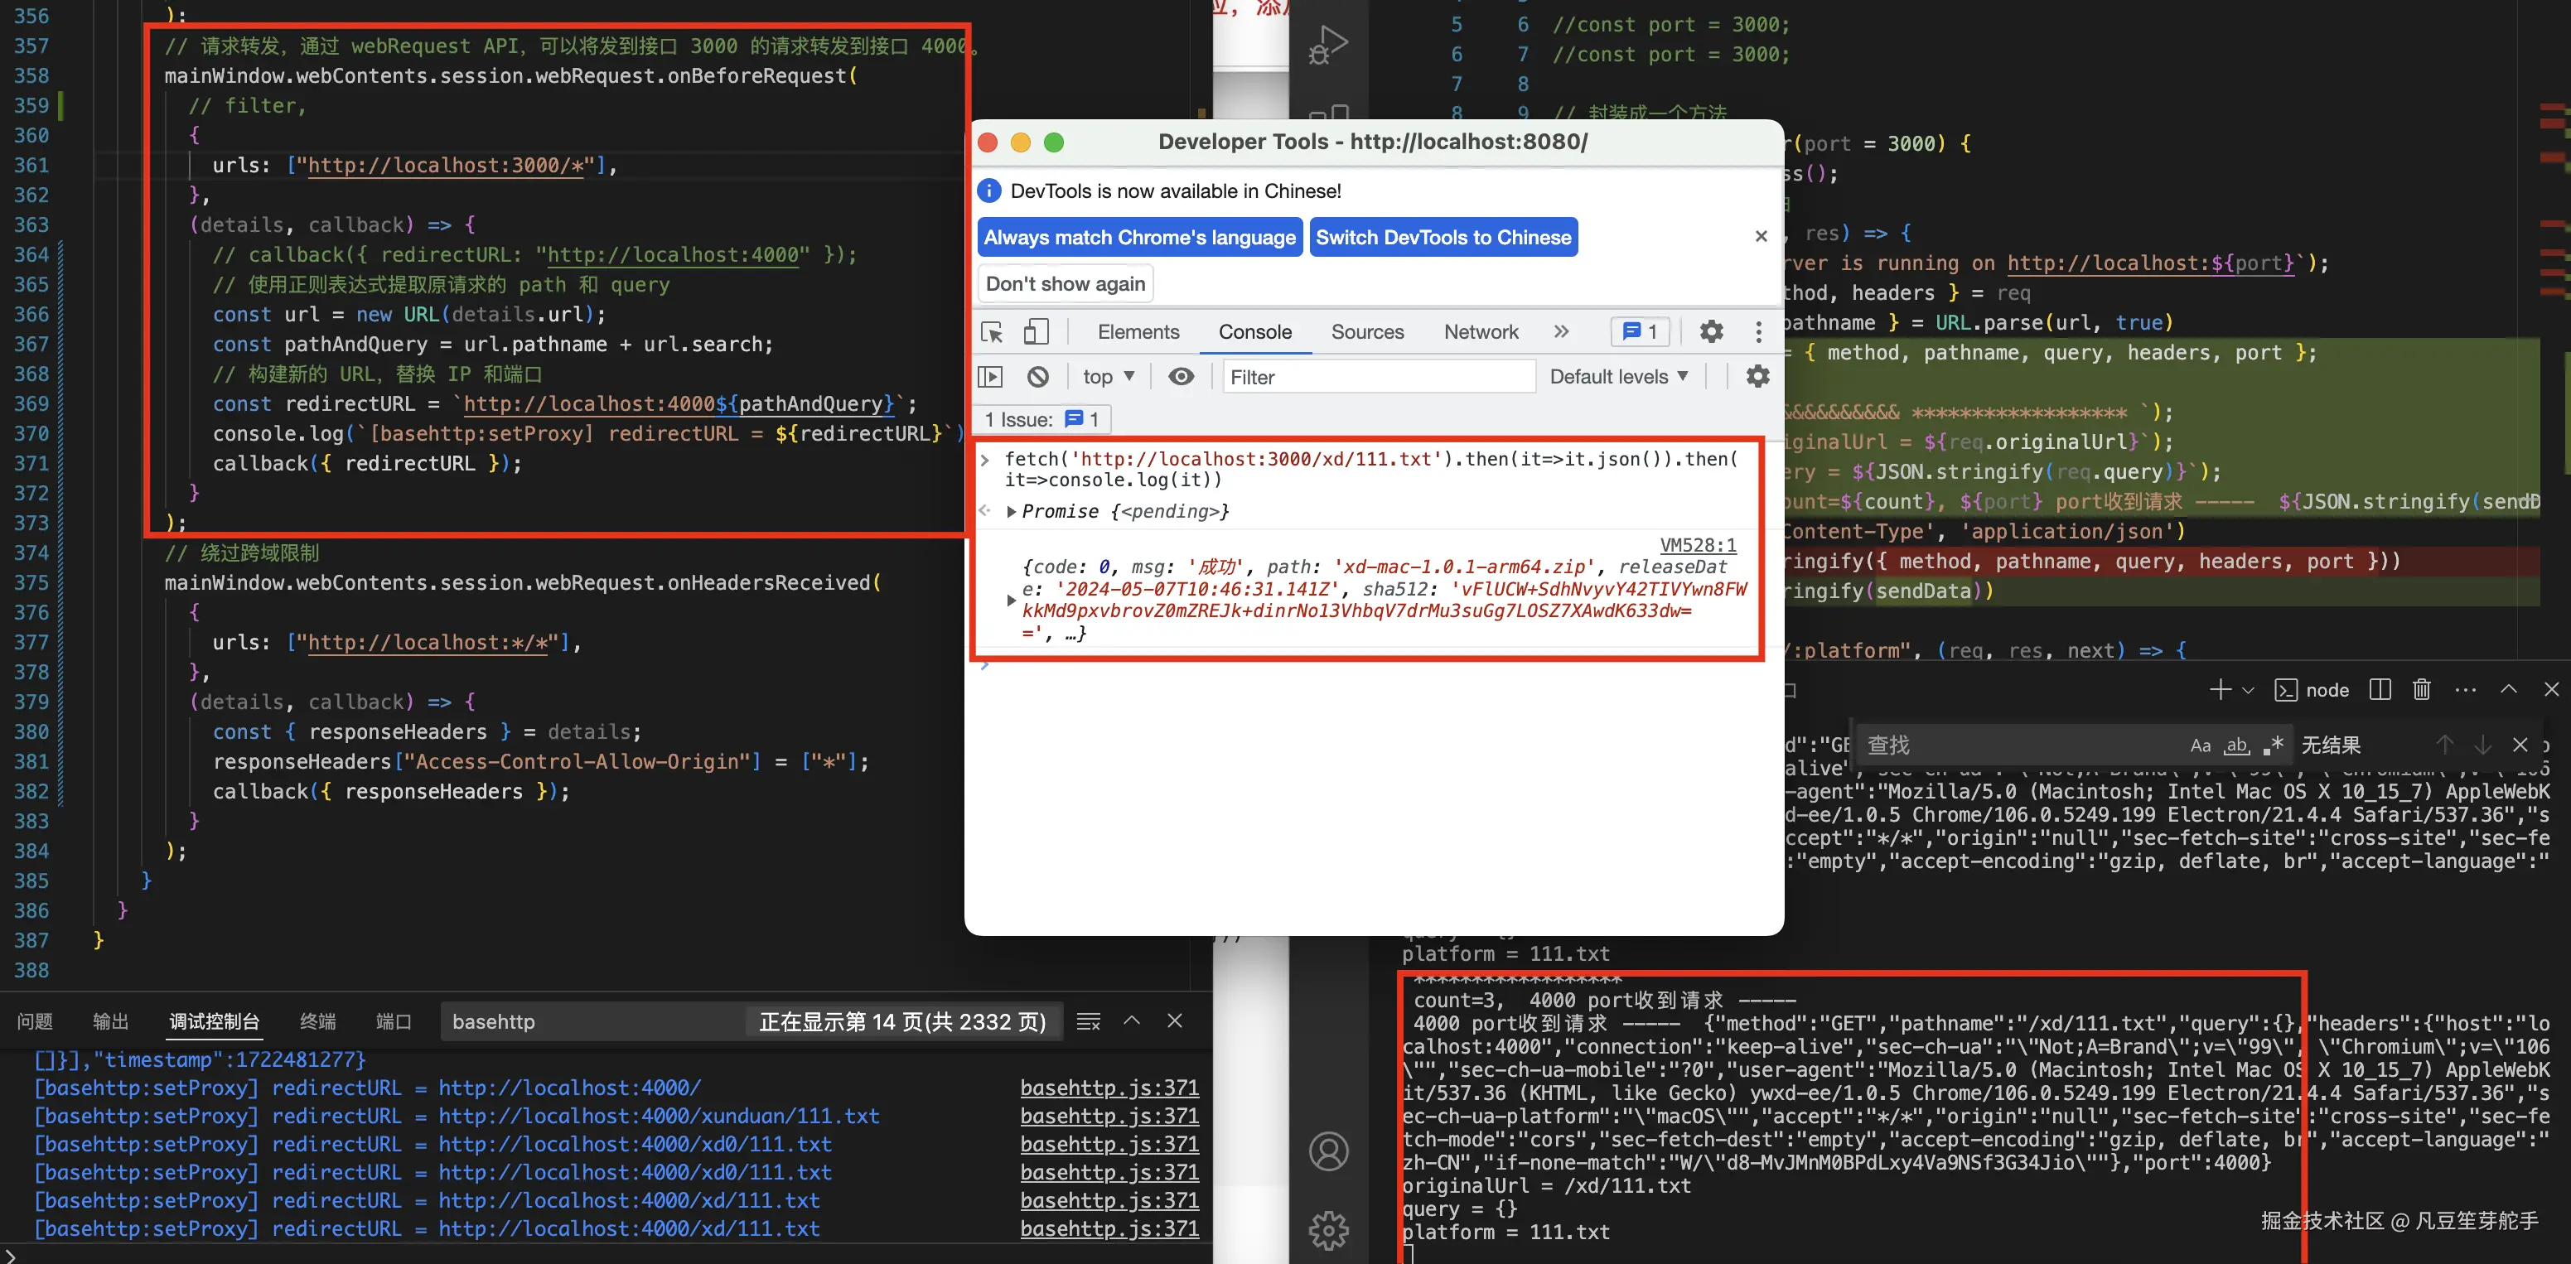This screenshot has height=1264, width=2571.
Task: Go to next find match
Action: coord(2482,745)
